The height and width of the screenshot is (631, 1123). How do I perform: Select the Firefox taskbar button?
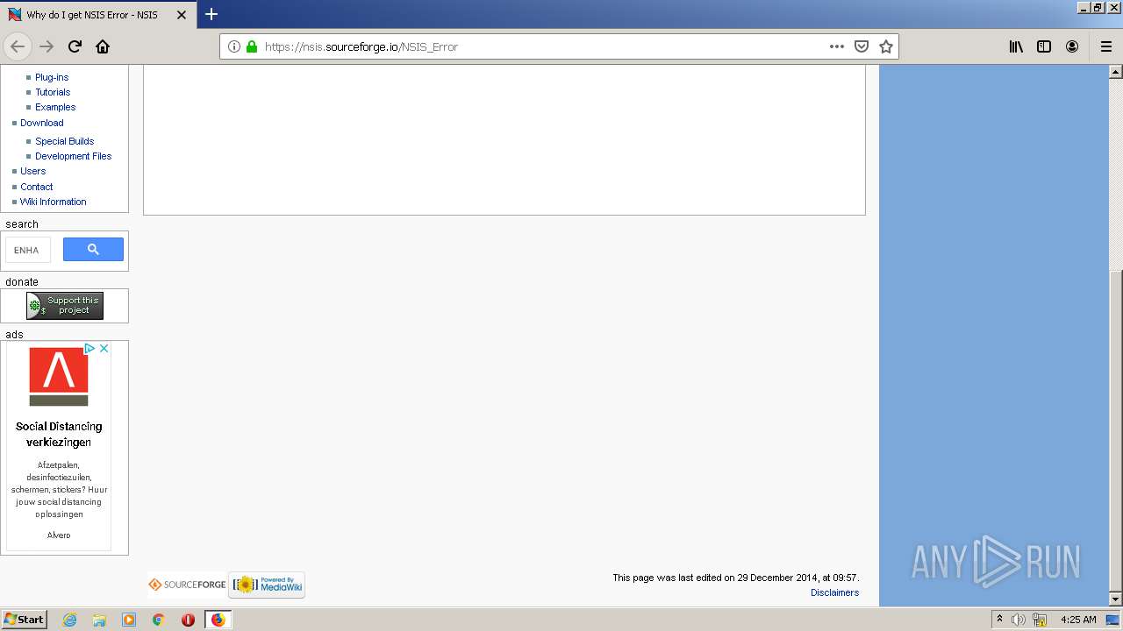coord(218,620)
